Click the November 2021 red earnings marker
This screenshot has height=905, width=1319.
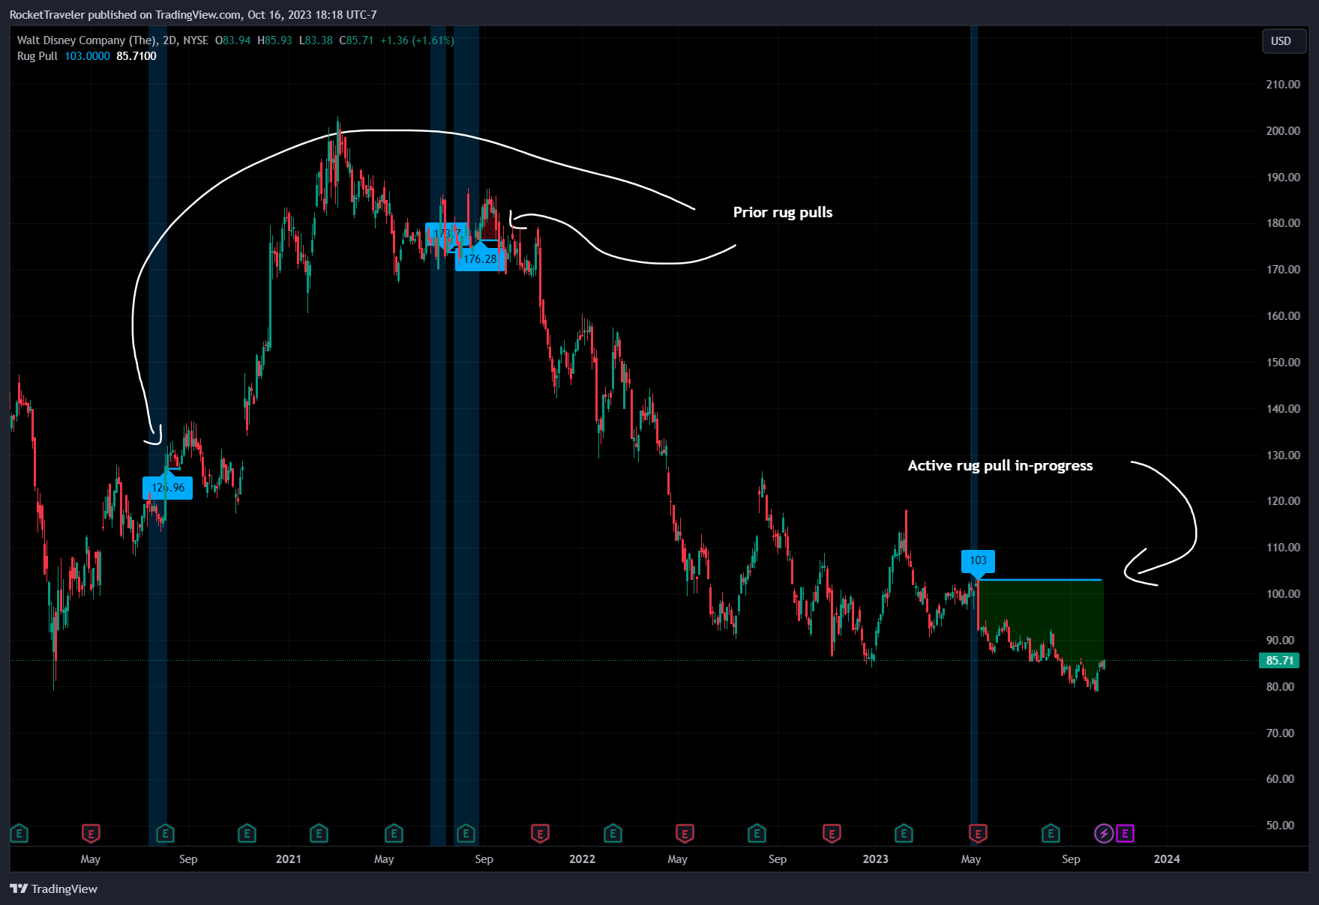(540, 833)
